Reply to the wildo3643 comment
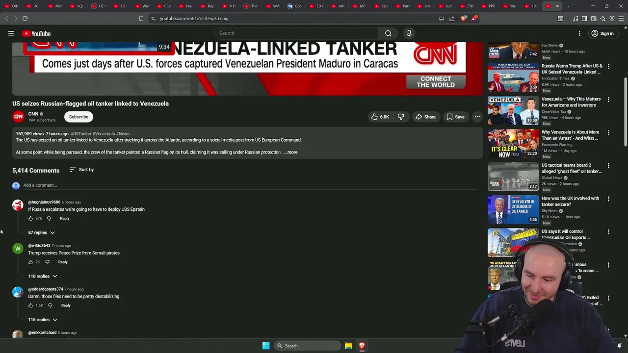The height and width of the screenshot is (353, 628). pos(63,262)
